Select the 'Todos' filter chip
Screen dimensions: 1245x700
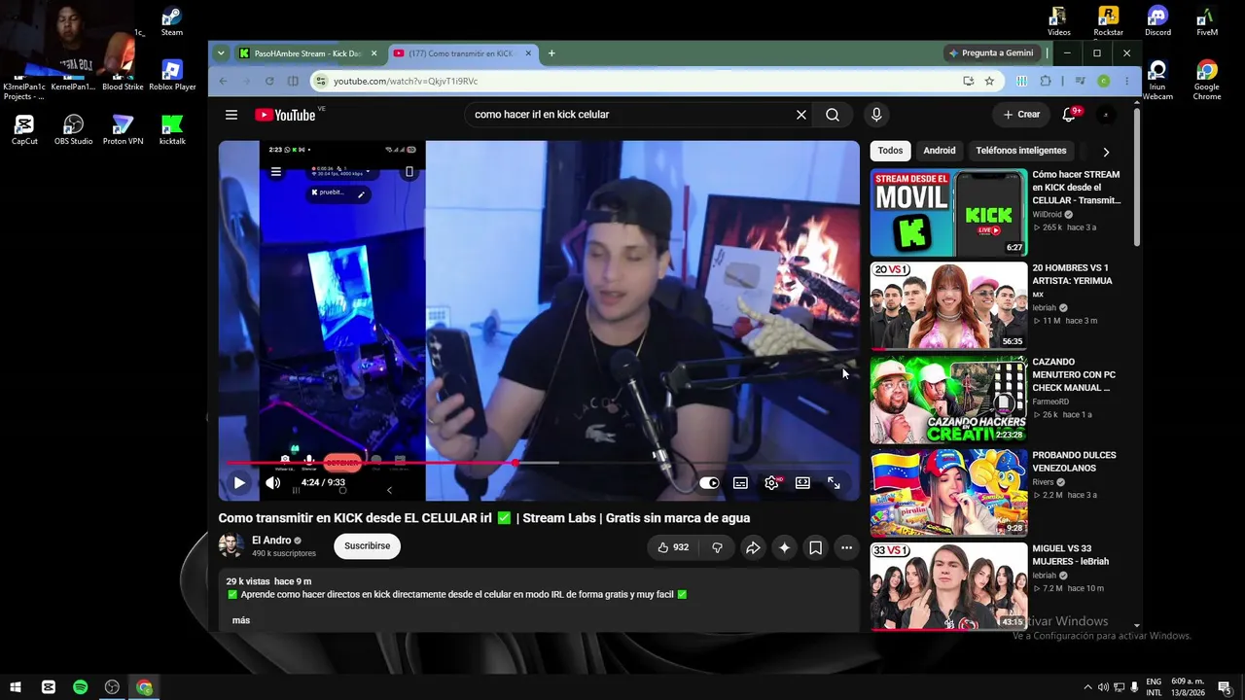click(890, 151)
